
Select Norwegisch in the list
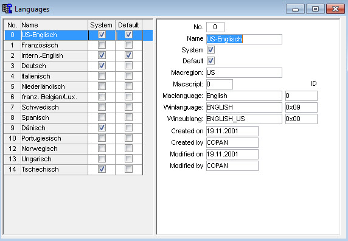pos(54,148)
